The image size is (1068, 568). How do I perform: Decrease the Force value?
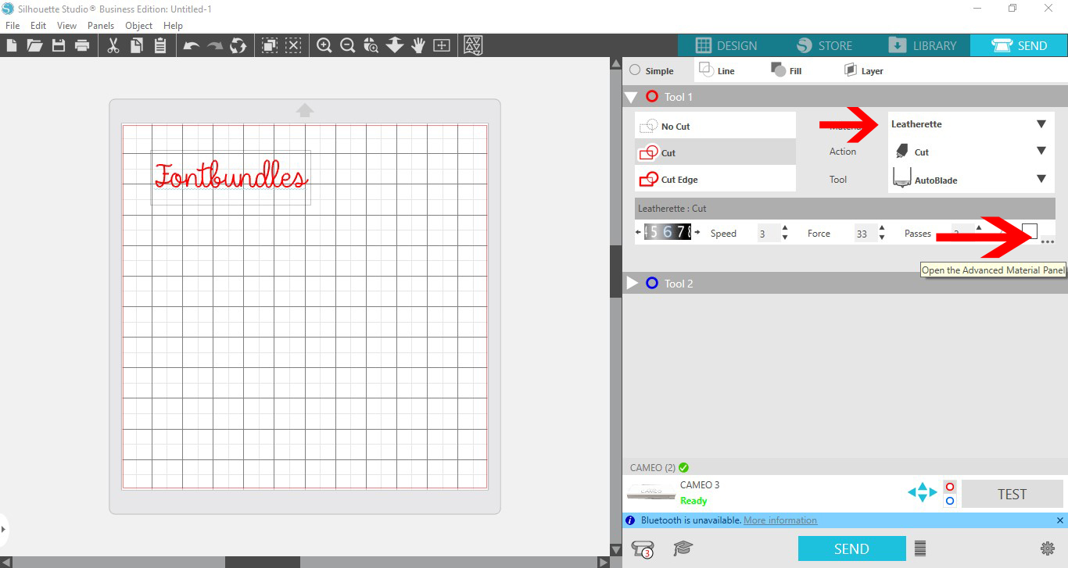(x=882, y=238)
